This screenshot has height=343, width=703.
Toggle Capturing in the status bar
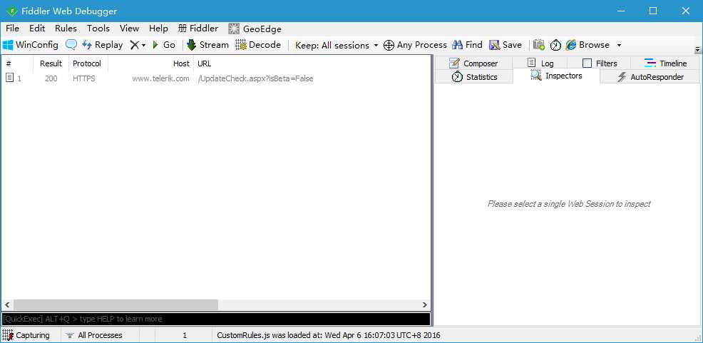coord(26,335)
